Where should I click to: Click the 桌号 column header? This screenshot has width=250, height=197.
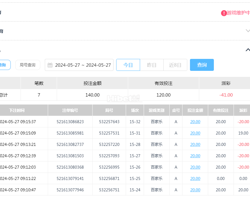[176, 110]
